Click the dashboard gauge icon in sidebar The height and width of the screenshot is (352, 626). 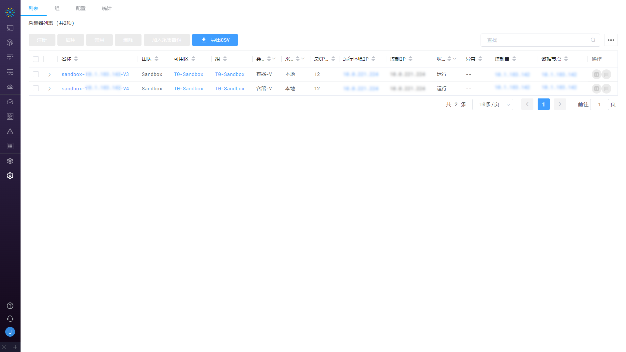pyautogui.click(x=10, y=102)
